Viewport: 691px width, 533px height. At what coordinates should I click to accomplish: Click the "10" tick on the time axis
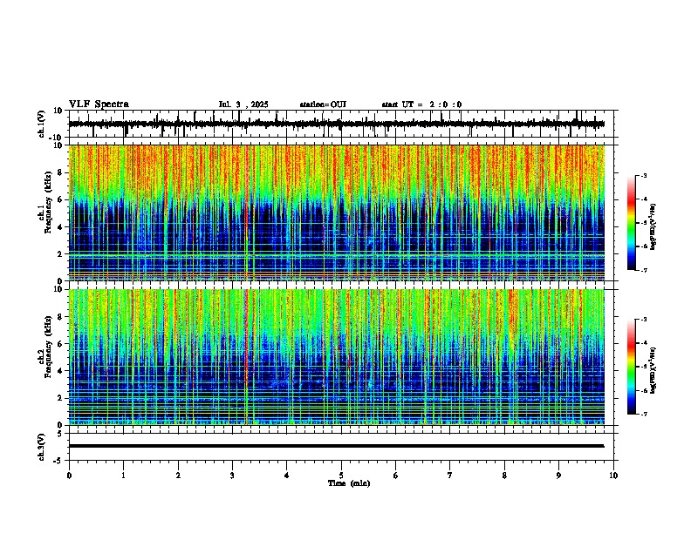tap(613, 476)
